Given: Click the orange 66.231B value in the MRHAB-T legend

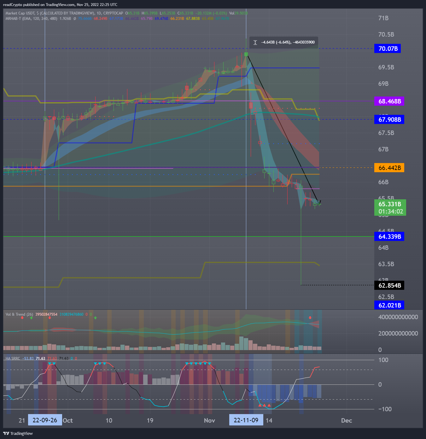Looking at the screenshot, I should [x=177, y=19].
